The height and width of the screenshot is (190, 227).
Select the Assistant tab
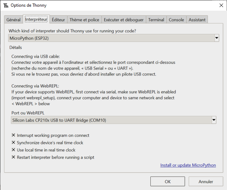(197, 20)
